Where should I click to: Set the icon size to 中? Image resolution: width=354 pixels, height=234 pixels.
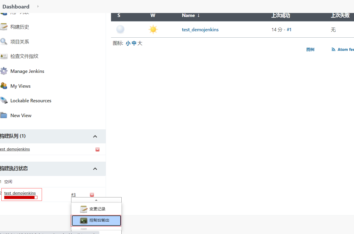click(134, 43)
